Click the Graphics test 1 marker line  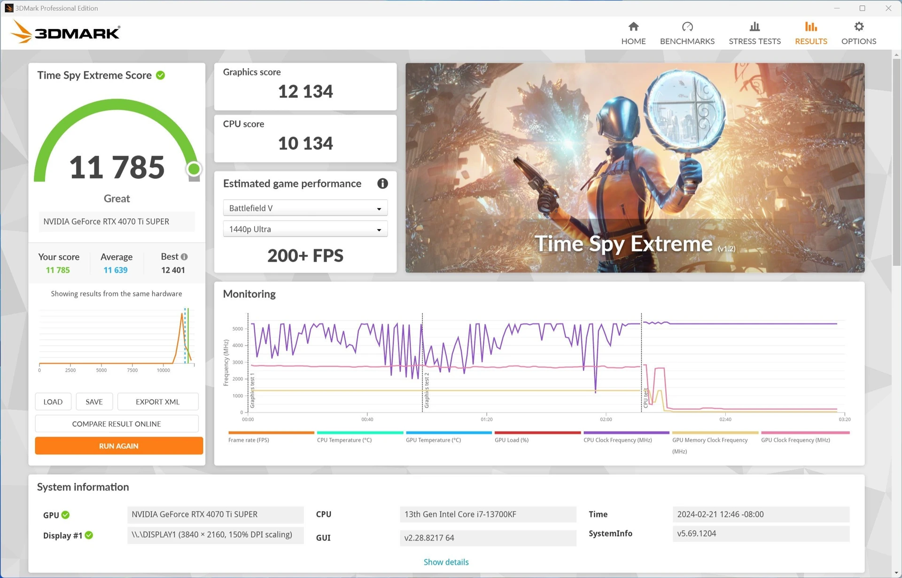click(x=248, y=363)
